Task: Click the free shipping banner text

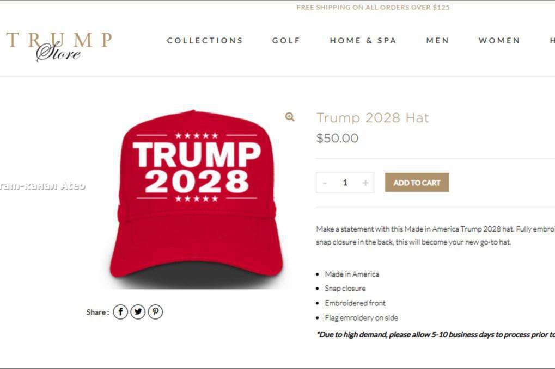Action: 373,7
